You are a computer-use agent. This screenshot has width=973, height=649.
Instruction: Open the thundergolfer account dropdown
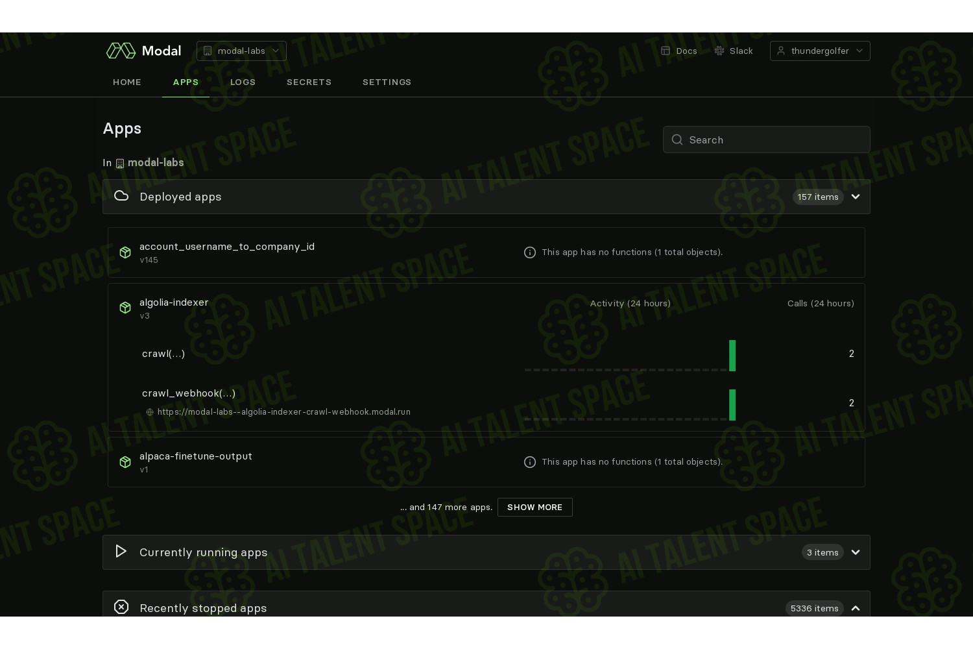(820, 51)
